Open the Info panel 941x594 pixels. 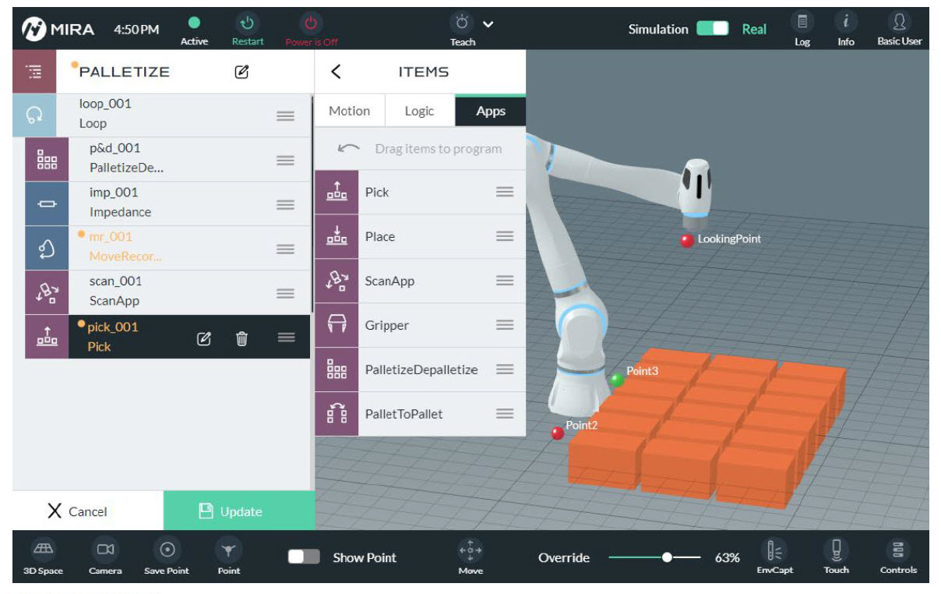[846, 30]
